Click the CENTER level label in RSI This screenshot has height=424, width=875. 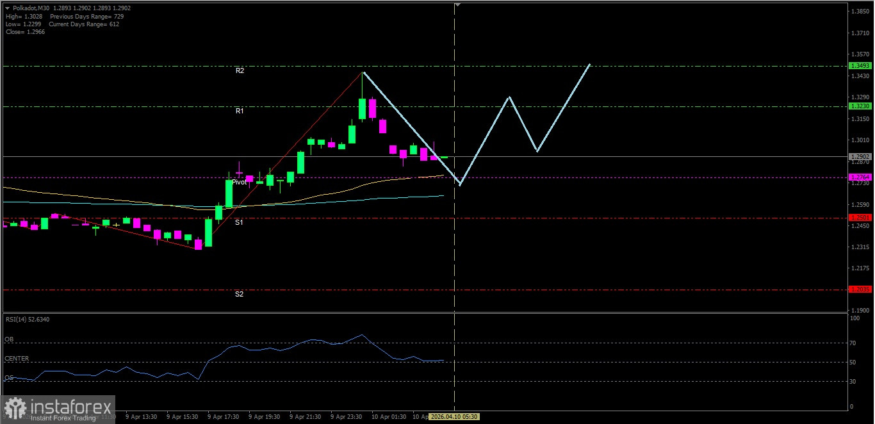click(x=17, y=359)
